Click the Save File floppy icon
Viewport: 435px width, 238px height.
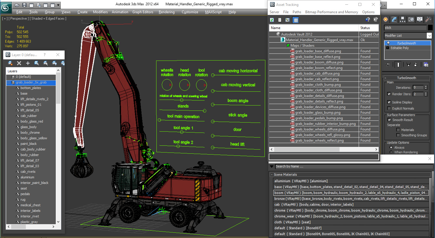coord(24,5)
